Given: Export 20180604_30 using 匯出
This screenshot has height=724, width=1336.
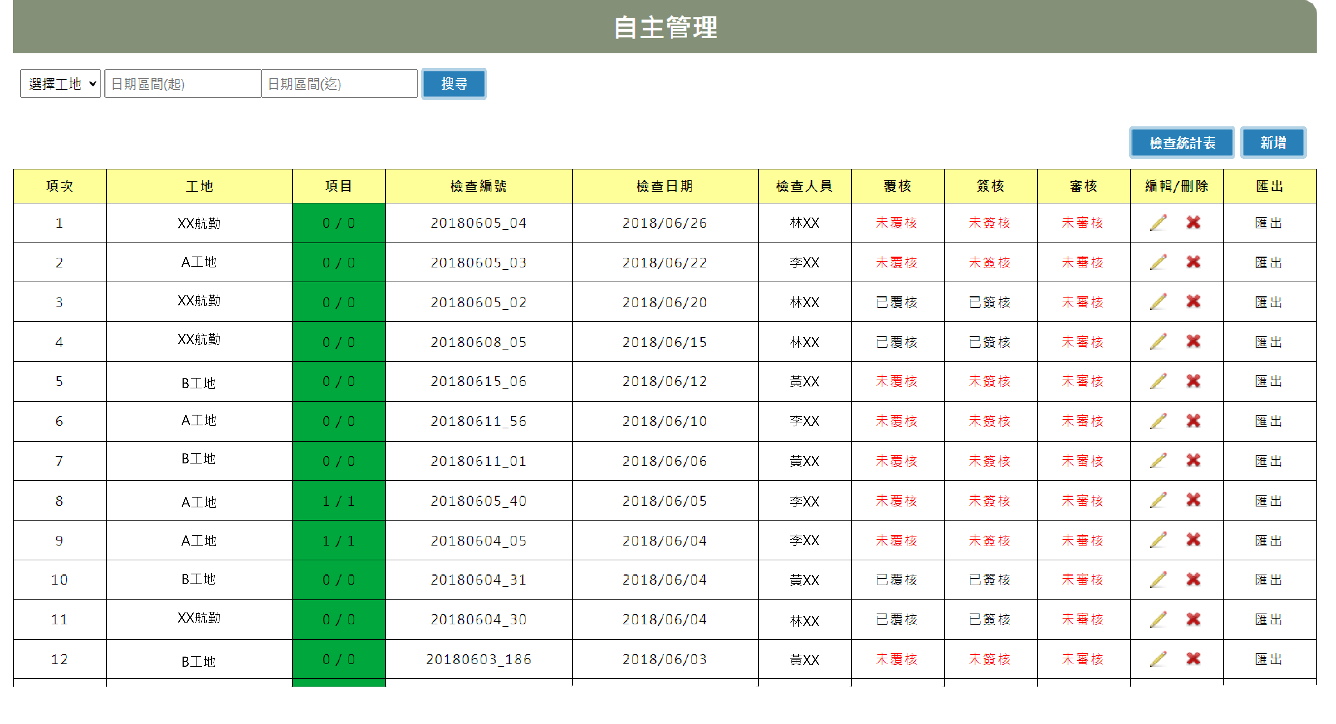Looking at the screenshot, I should [1269, 620].
